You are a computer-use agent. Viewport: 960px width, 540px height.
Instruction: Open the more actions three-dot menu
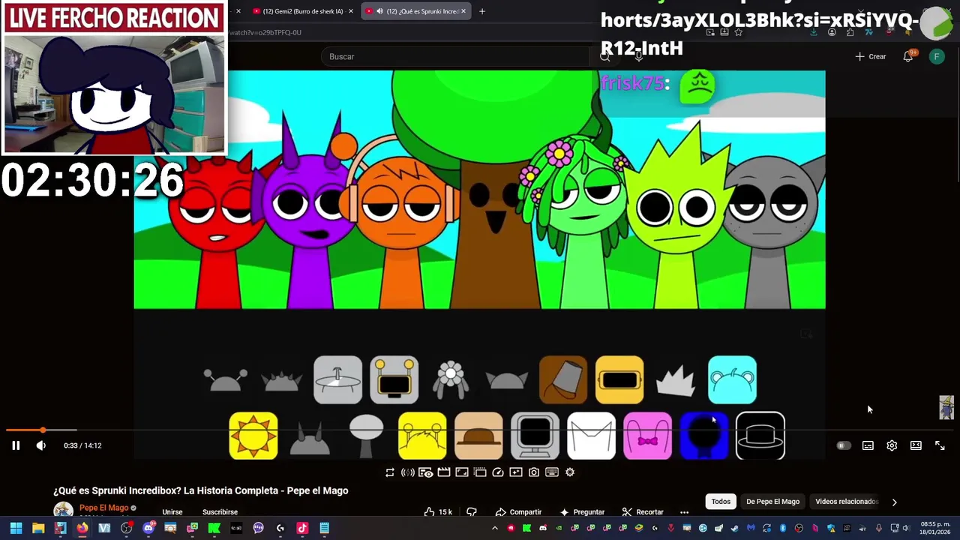pos(684,511)
